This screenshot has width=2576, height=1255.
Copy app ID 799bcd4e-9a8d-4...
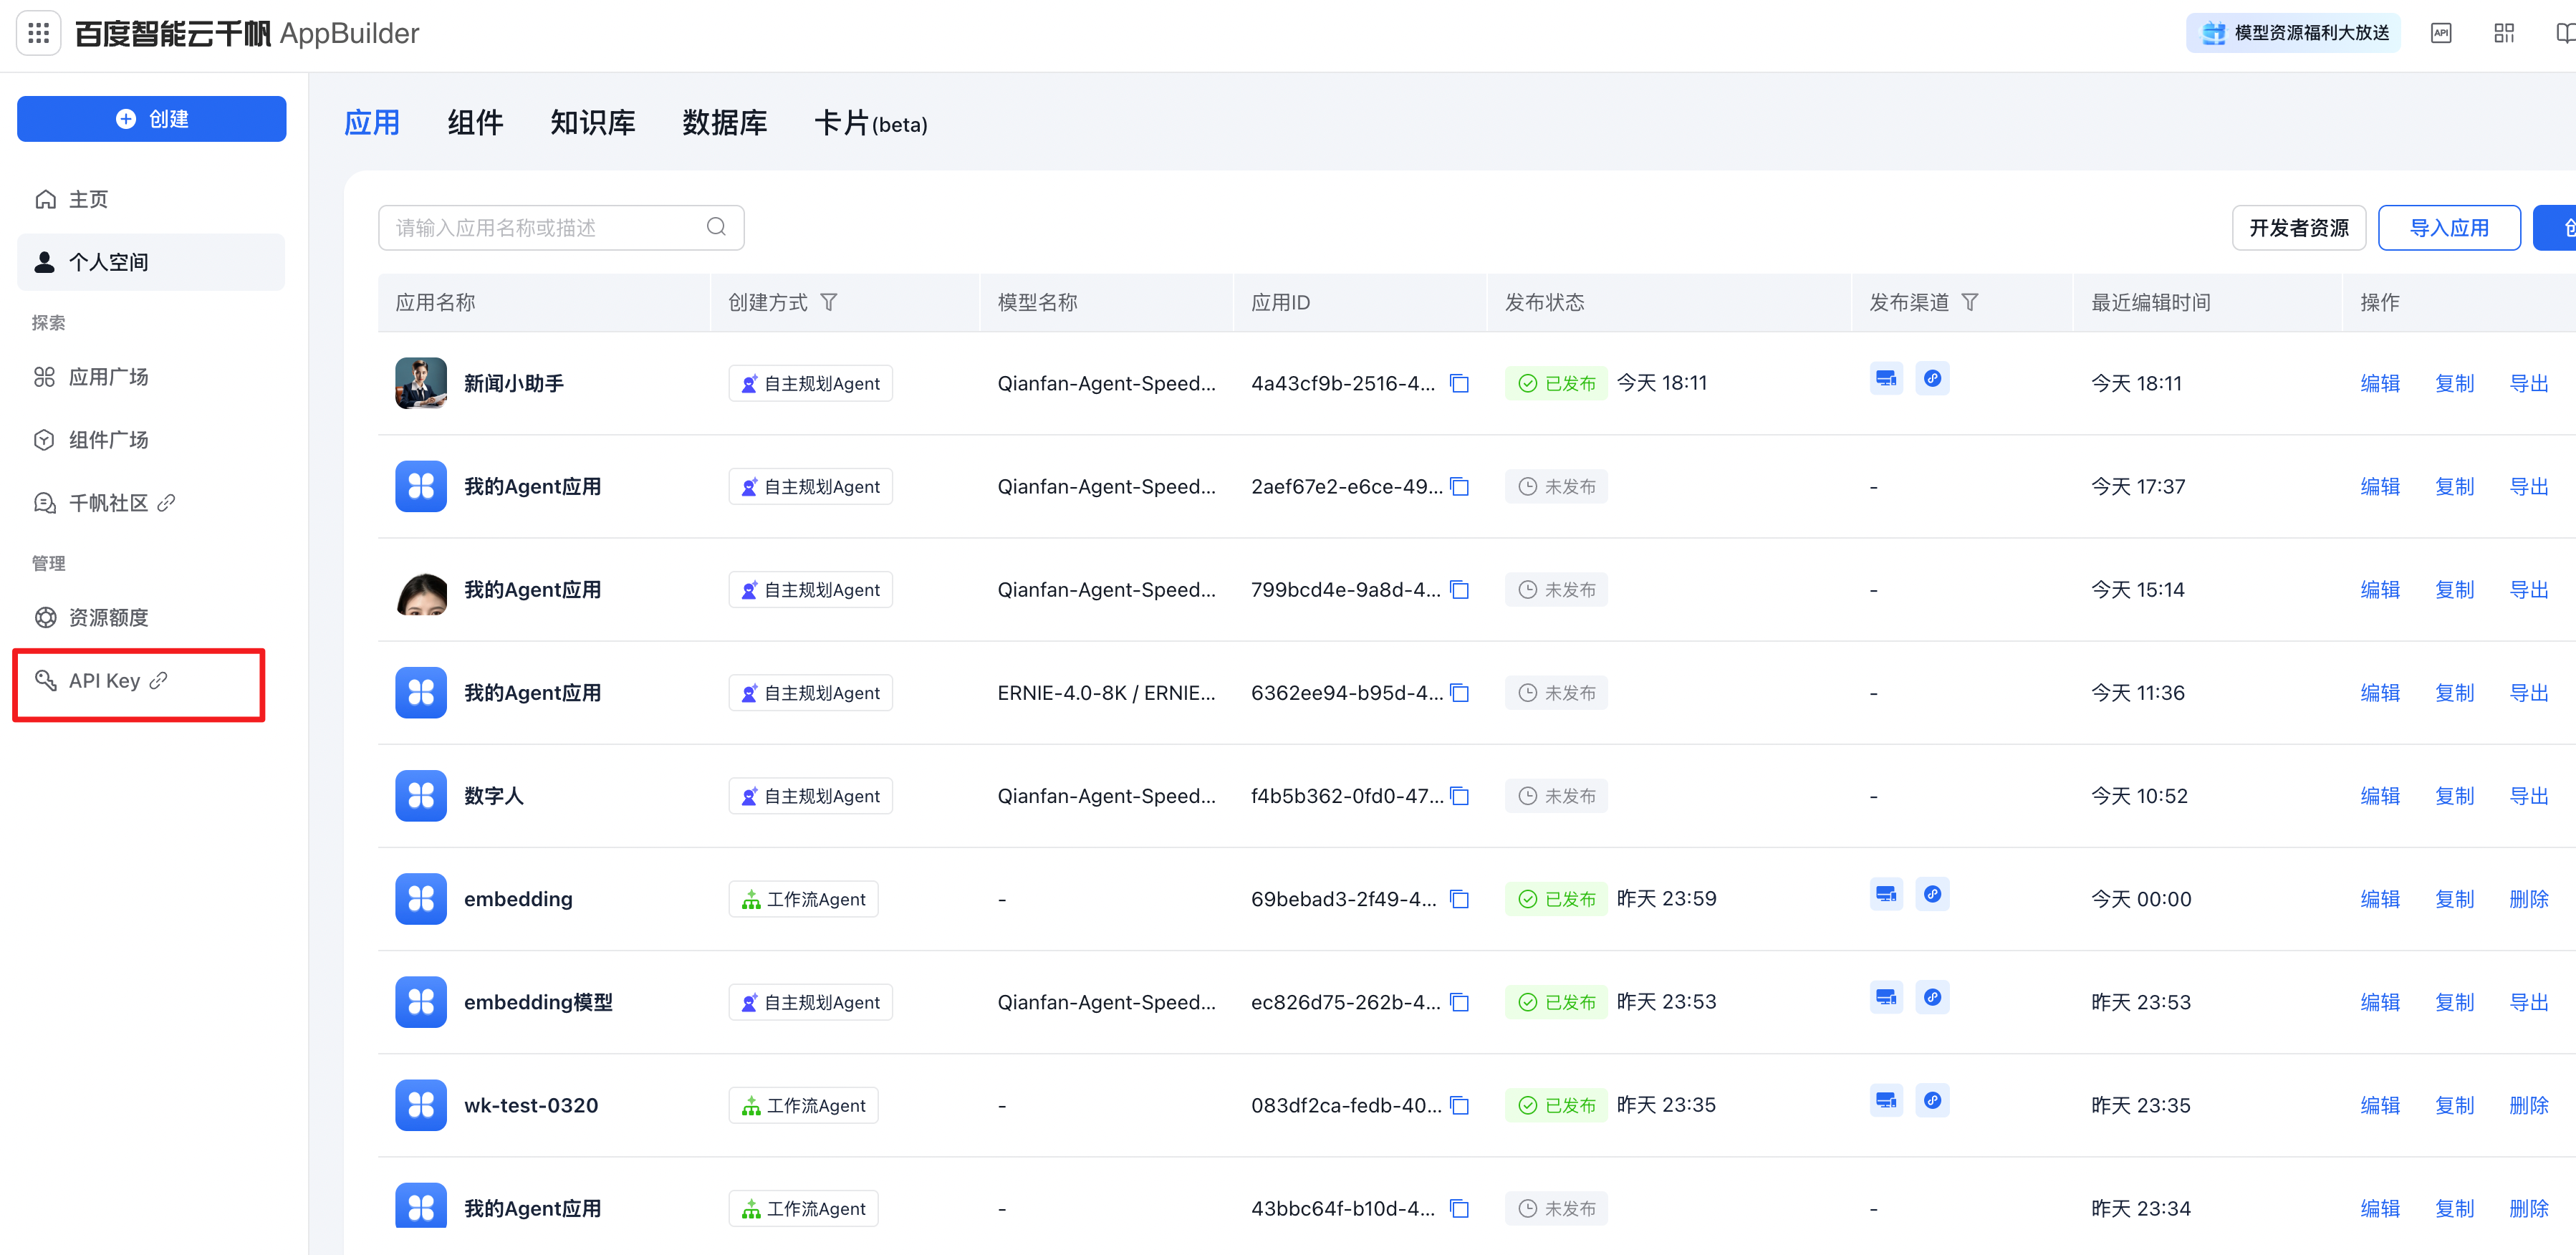(x=1460, y=589)
